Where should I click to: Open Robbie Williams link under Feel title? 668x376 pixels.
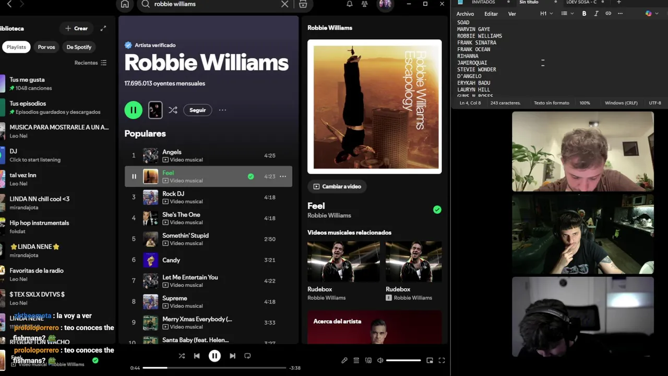(329, 215)
